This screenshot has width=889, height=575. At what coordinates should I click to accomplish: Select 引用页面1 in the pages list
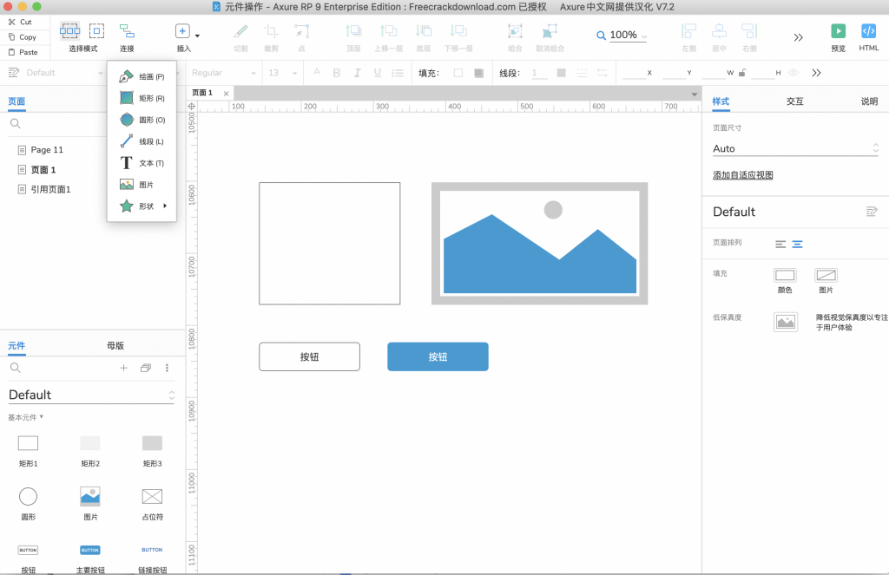(50, 189)
